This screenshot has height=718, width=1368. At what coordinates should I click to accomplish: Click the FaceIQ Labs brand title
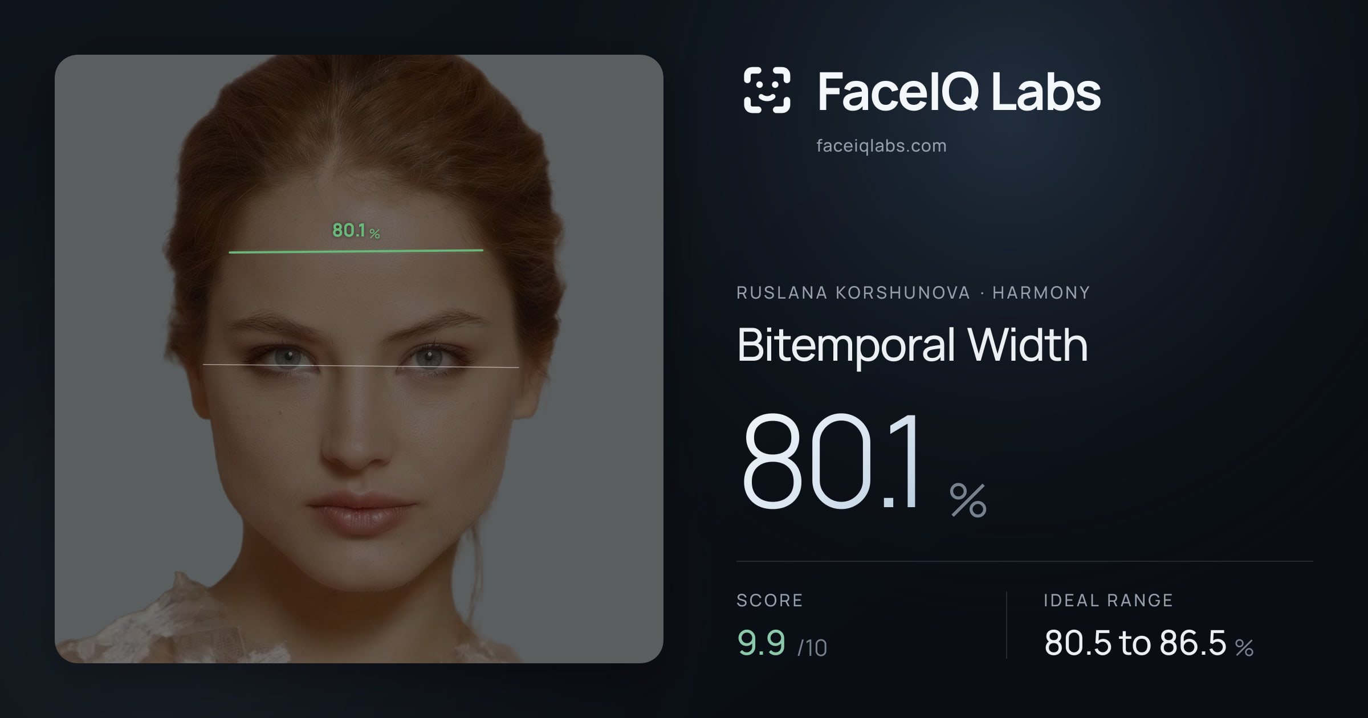tap(959, 91)
